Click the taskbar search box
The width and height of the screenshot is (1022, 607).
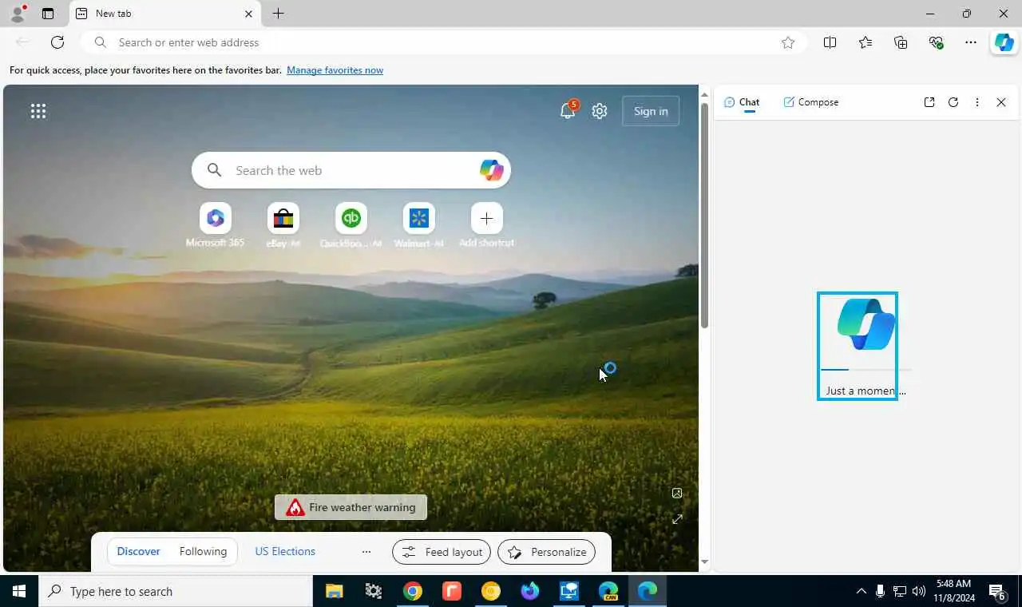(x=176, y=591)
